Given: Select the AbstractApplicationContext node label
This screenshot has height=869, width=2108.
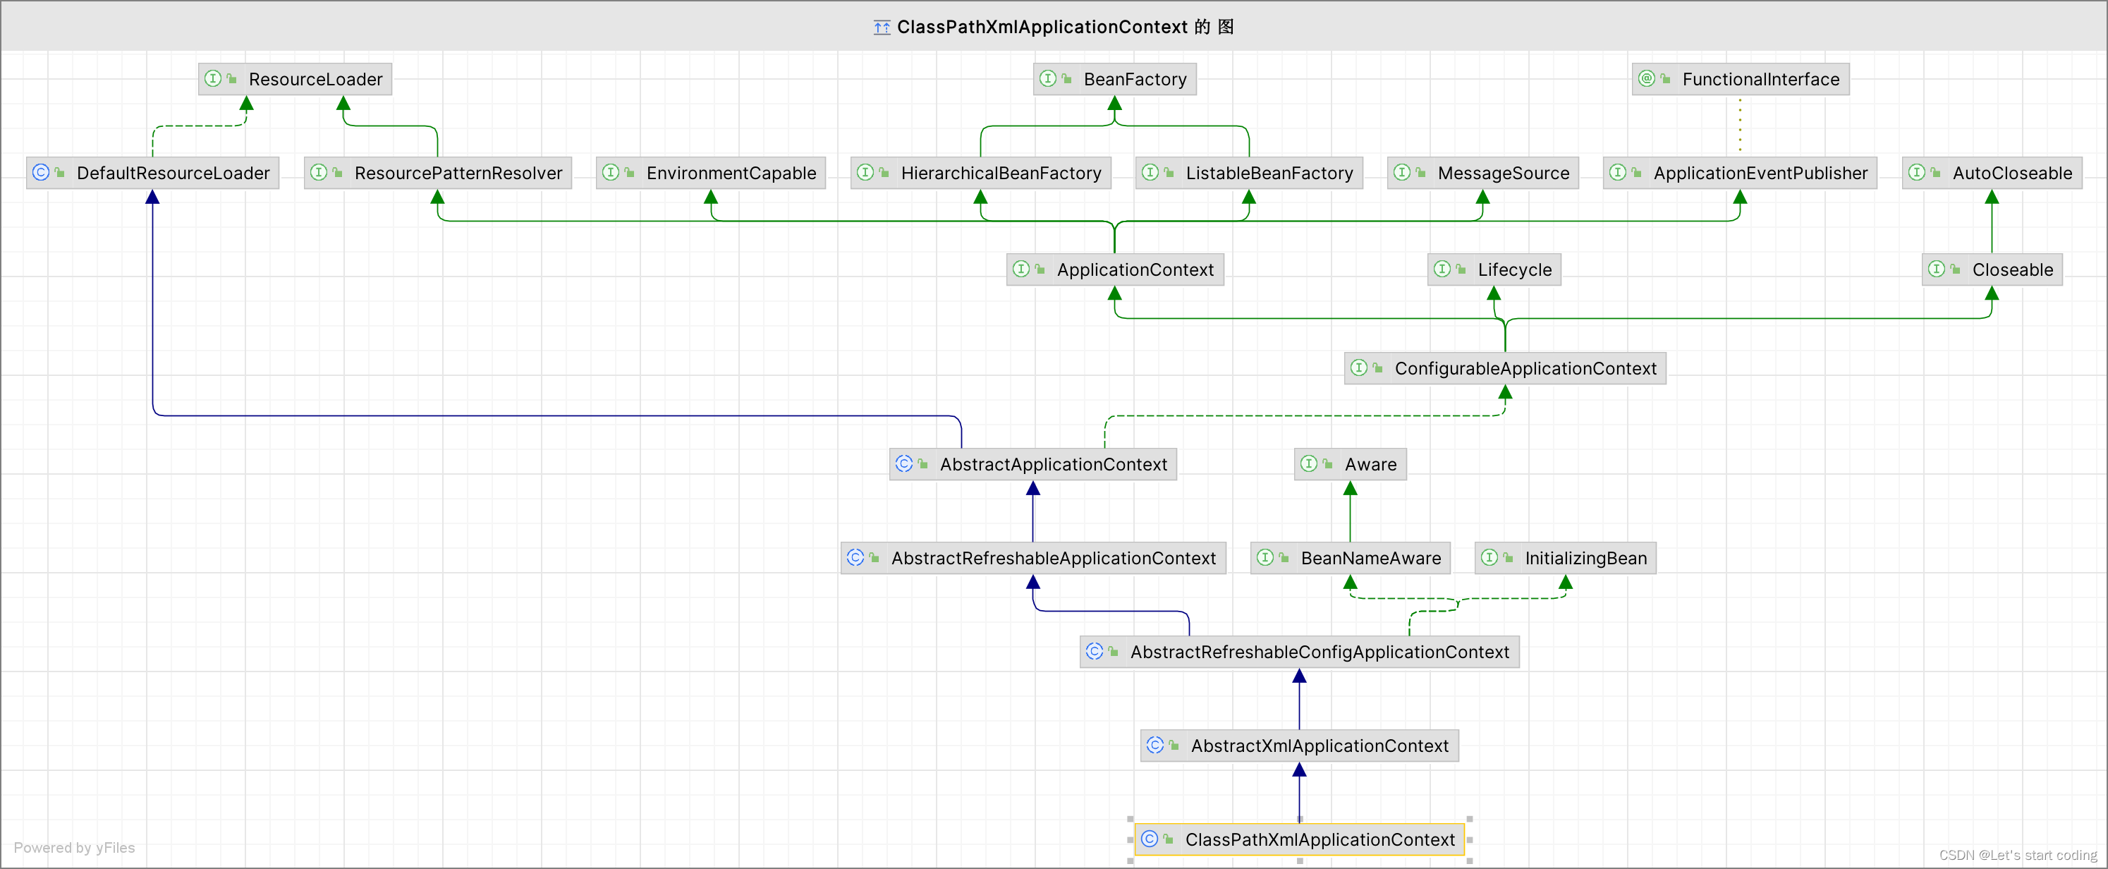Looking at the screenshot, I should click(1054, 465).
